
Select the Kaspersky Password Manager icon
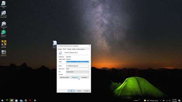pyautogui.click(x=3, y=34)
